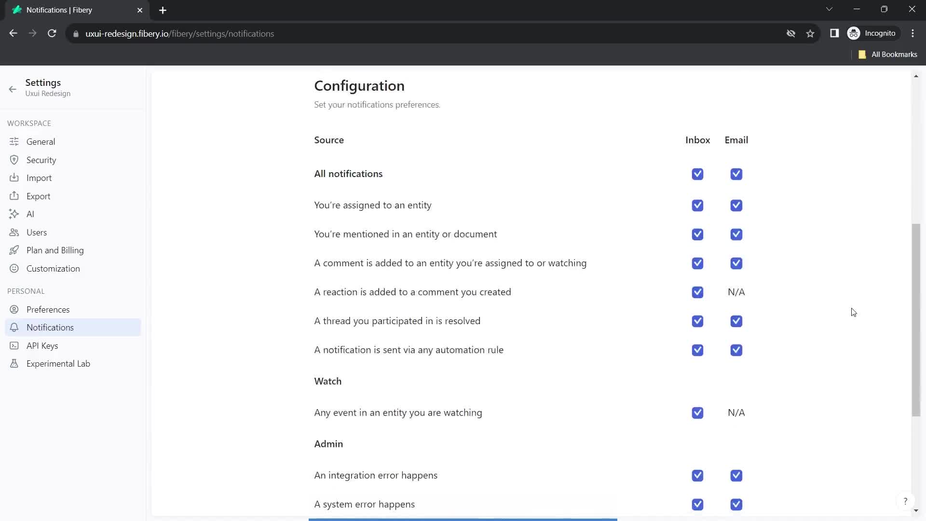Uncheck Email for assigned to an entity
Image resolution: width=926 pixels, height=521 pixels.
tap(736, 205)
